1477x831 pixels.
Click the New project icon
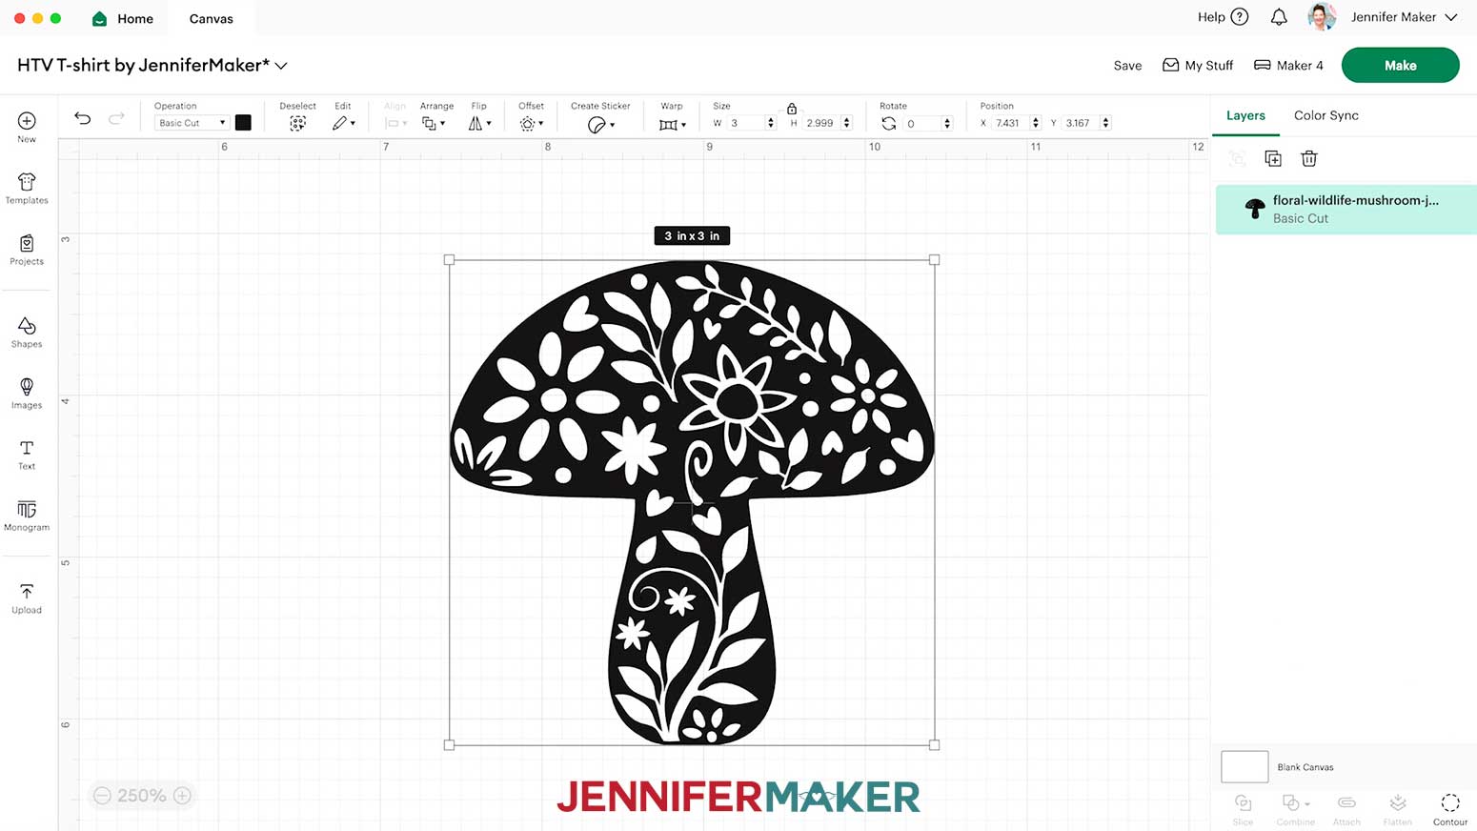coord(27,121)
